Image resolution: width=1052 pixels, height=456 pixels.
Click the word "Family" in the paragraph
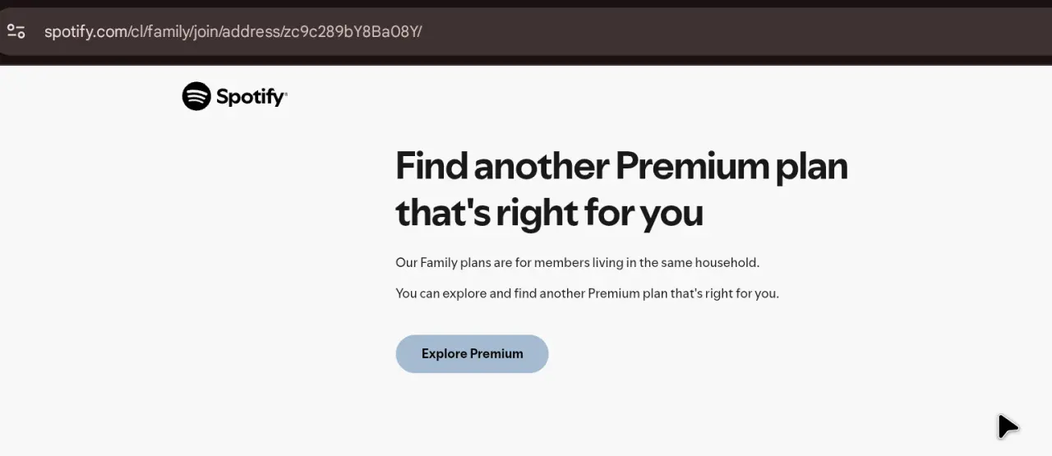pyautogui.click(x=441, y=263)
